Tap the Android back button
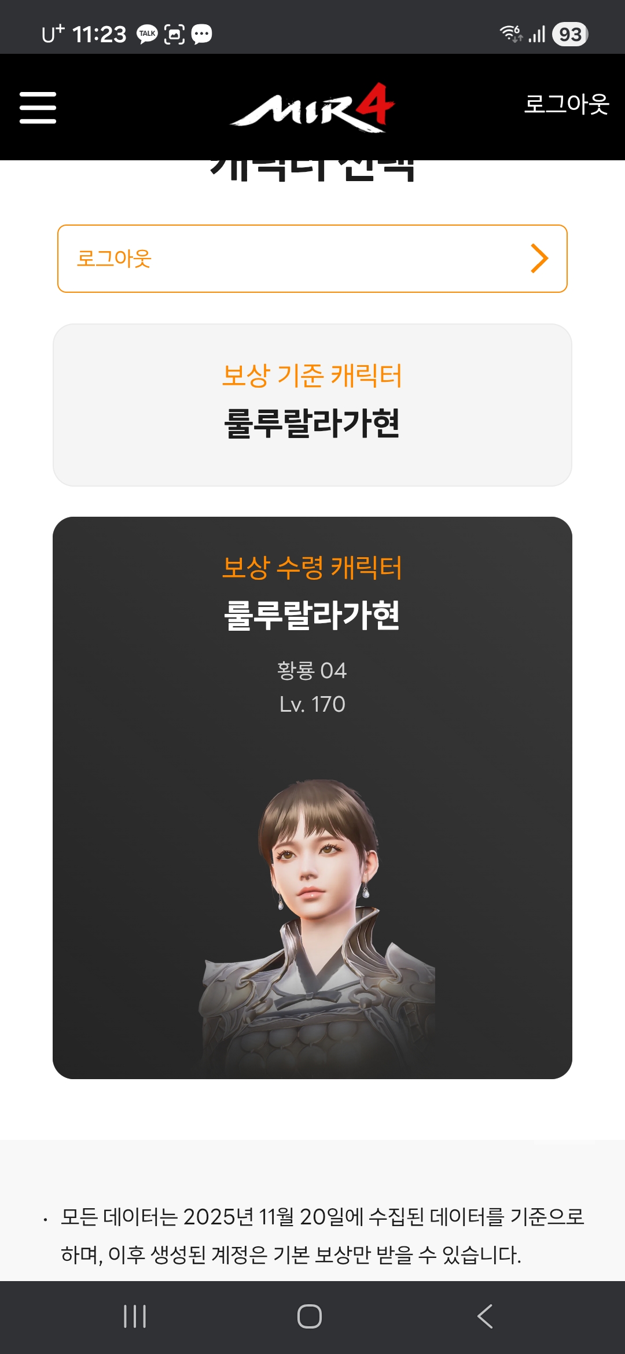Image resolution: width=625 pixels, height=1354 pixels. coord(485,1316)
